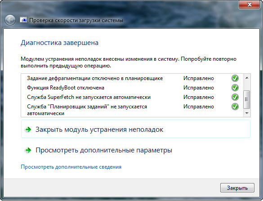Click green arrow beside Просмотреть дополнительные параметры
The height and width of the screenshot is (201, 263).
(28, 150)
